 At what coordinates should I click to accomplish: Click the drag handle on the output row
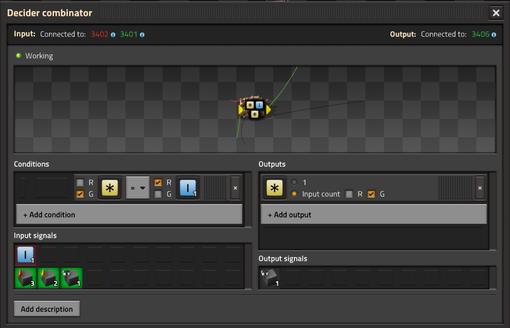[x=456, y=188]
